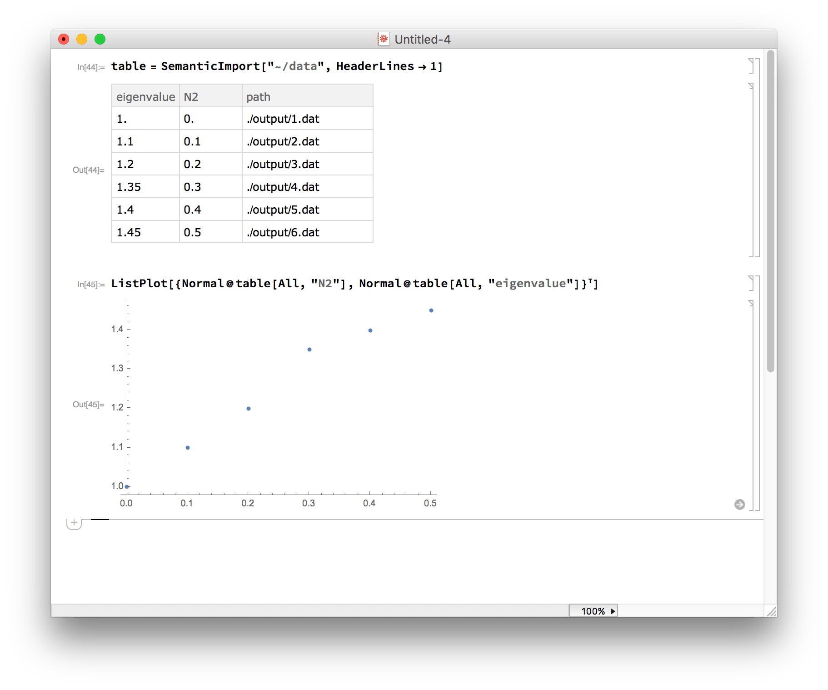Click the eigenvalue column header
Image resolution: width=828 pixels, height=690 pixels.
(x=145, y=96)
